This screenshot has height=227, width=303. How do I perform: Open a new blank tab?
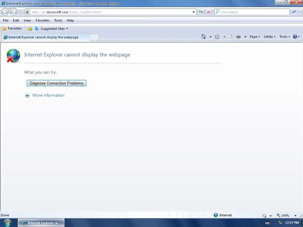click(x=94, y=37)
